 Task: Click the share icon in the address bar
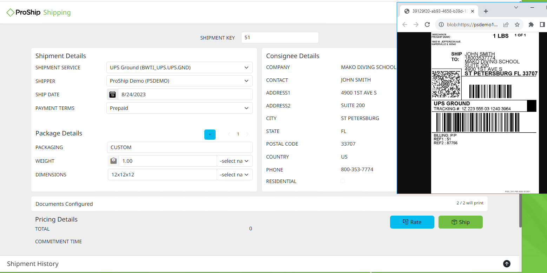[506, 24]
